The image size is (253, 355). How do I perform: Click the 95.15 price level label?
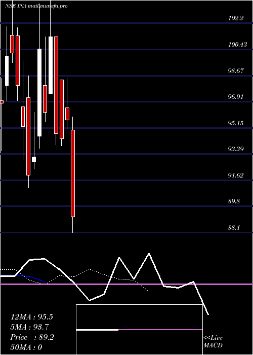pyautogui.click(x=236, y=123)
